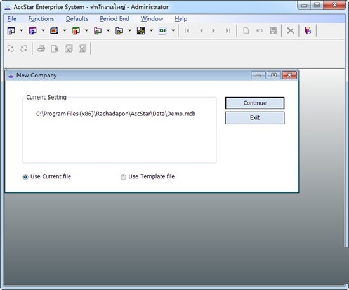The width and height of the screenshot is (349, 290).
Task: Click the undo arrow toolbar icon
Action: coord(260,30)
